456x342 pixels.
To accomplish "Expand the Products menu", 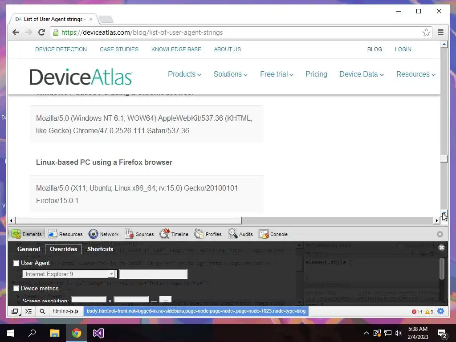I will tap(184, 74).
